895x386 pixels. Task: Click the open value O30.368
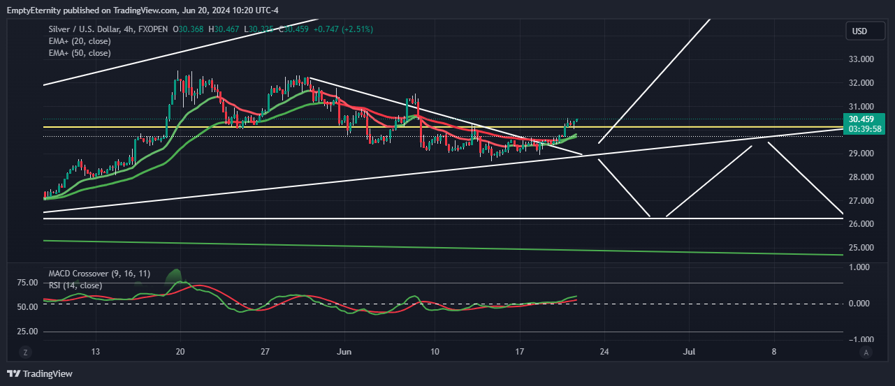[189, 29]
